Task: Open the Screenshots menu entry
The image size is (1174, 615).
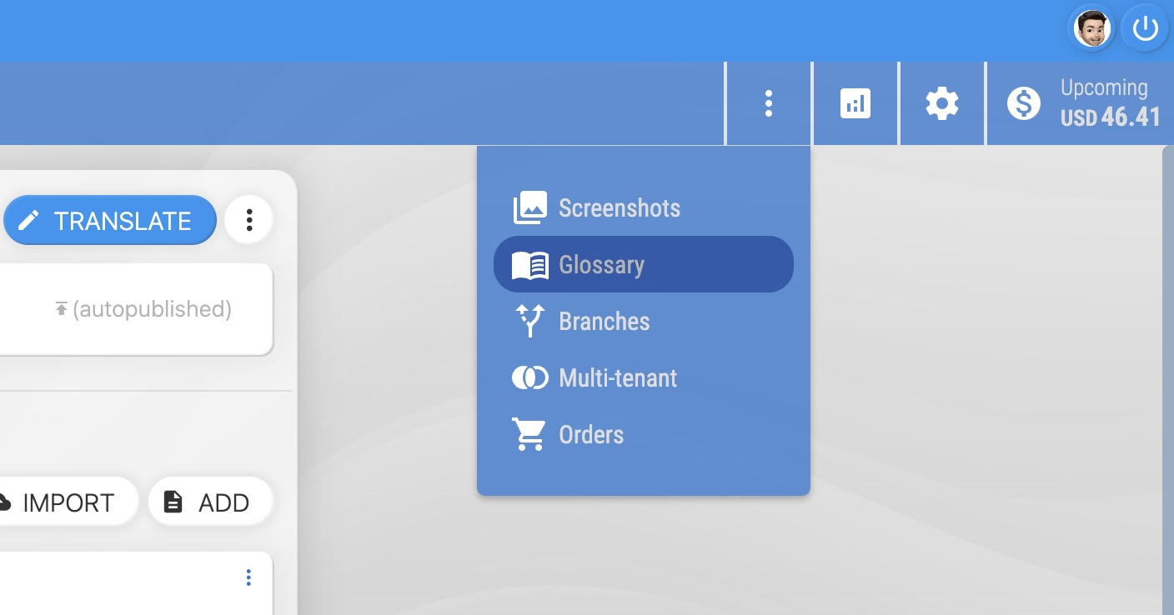Action: click(x=619, y=208)
